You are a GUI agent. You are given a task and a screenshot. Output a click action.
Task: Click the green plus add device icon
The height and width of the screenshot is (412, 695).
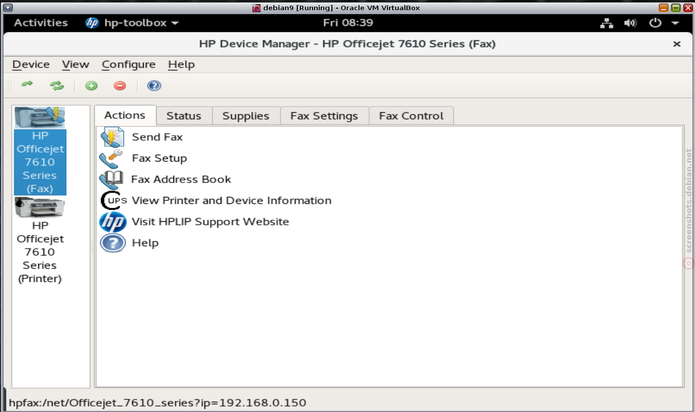(x=91, y=86)
